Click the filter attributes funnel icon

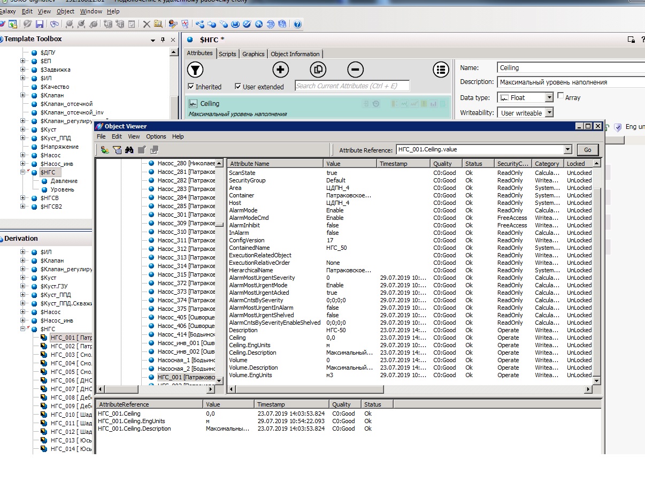point(196,70)
